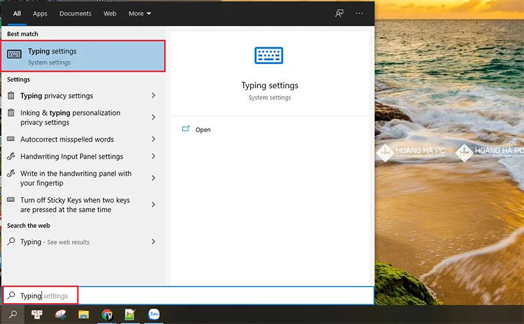Viewport: 524px width, 324px height.
Task: Switch to the Documents search tab
Action: tap(75, 13)
